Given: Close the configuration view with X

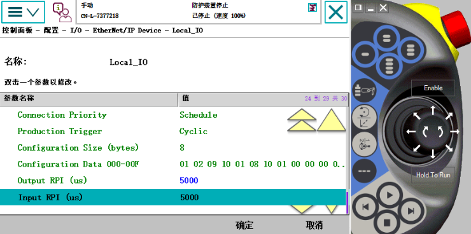Looking at the screenshot, I should point(336,13).
